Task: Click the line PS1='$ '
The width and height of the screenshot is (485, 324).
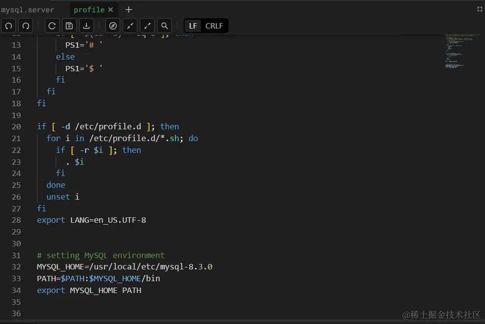Action: click(x=84, y=68)
